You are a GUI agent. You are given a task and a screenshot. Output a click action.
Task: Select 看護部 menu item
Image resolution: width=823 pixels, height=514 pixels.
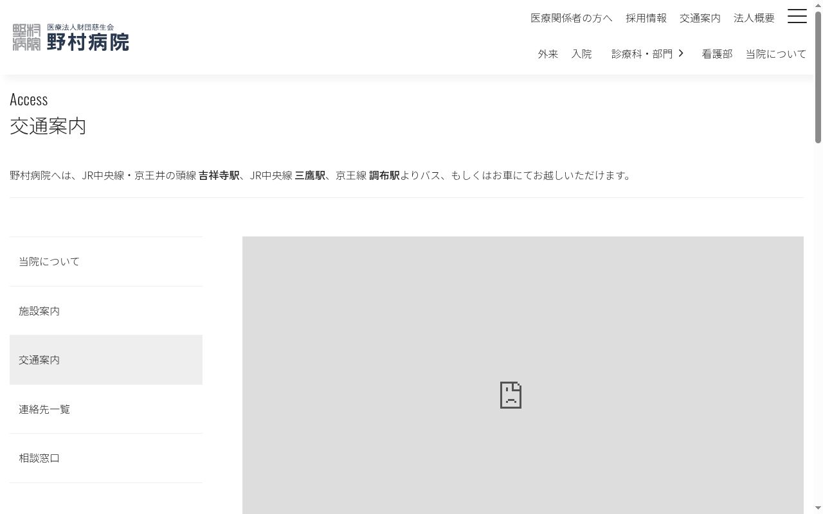click(x=718, y=54)
